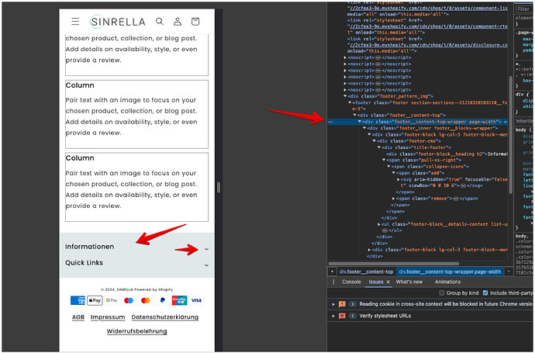Switch to the Console drawer tab
The width and height of the screenshot is (535, 353).
351,282
